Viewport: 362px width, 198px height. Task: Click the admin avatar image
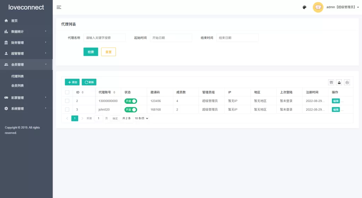pos(318,7)
